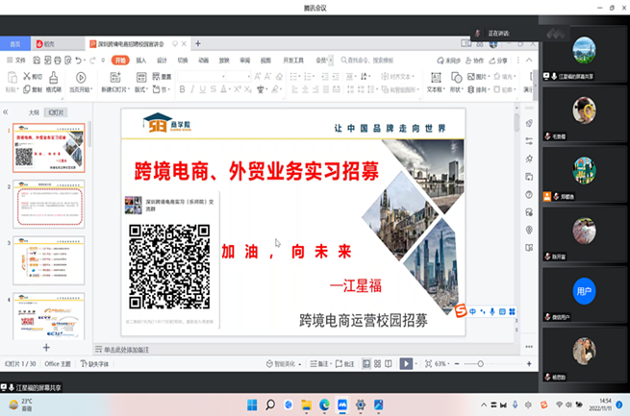Screen dimensions: 630x416
Task: Switch to Reading view book icon
Action: (389, 364)
